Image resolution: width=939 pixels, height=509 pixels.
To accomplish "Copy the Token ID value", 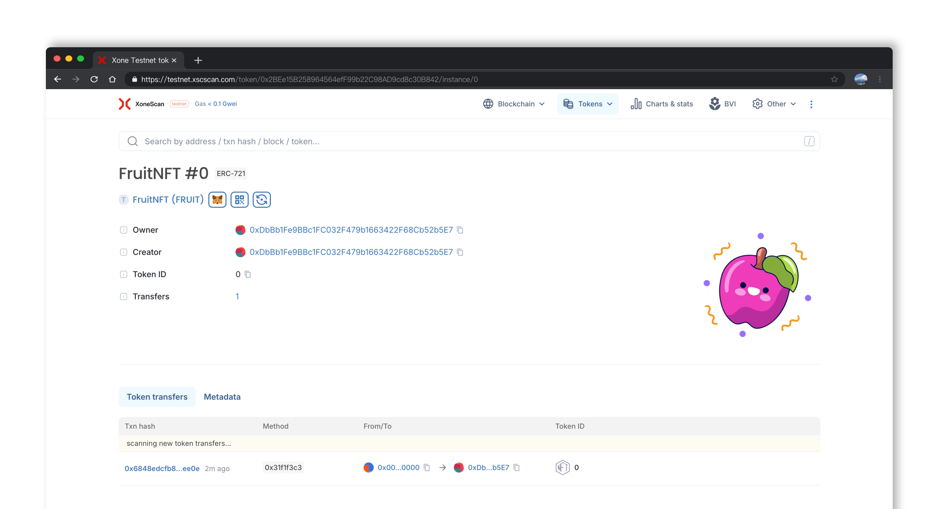I will pyautogui.click(x=248, y=275).
